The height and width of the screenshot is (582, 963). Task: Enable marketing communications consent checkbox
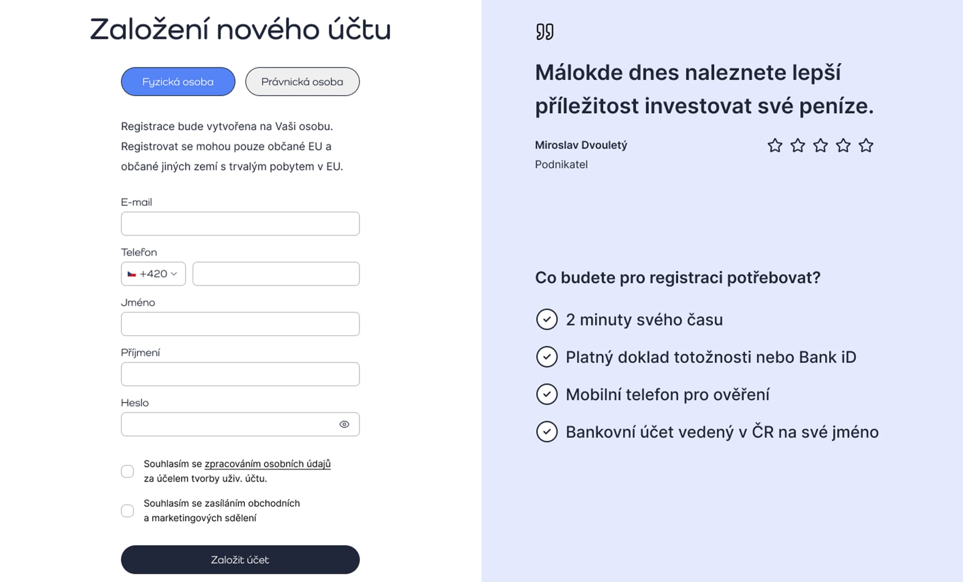point(127,511)
